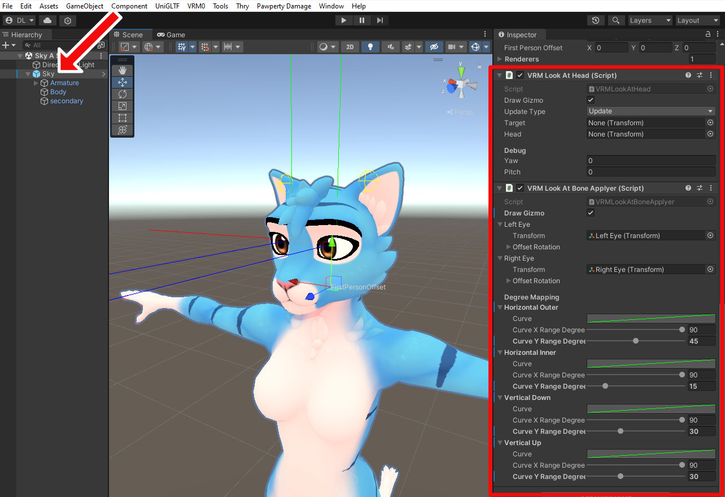Expand the Renderers foldout
This screenshot has width=725, height=497.
tap(499, 59)
